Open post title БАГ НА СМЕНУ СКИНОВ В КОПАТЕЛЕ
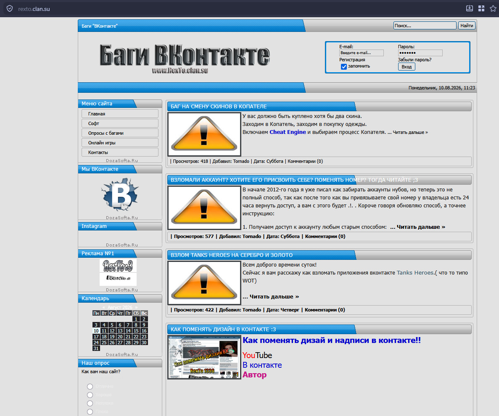Image resolution: width=499 pixels, height=416 pixels. click(219, 107)
